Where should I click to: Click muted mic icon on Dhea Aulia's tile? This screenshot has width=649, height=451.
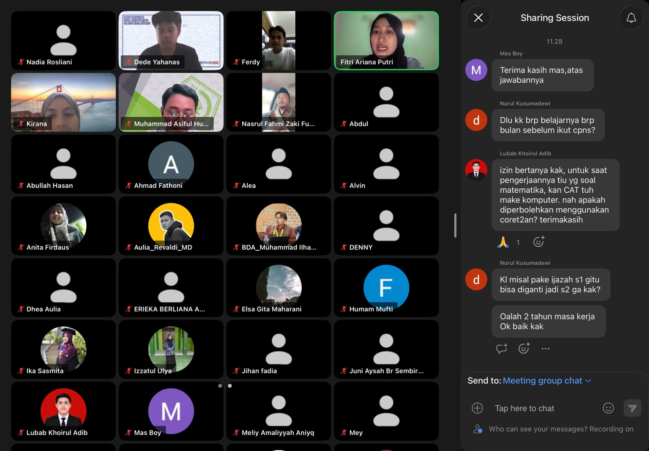[21, 309]
